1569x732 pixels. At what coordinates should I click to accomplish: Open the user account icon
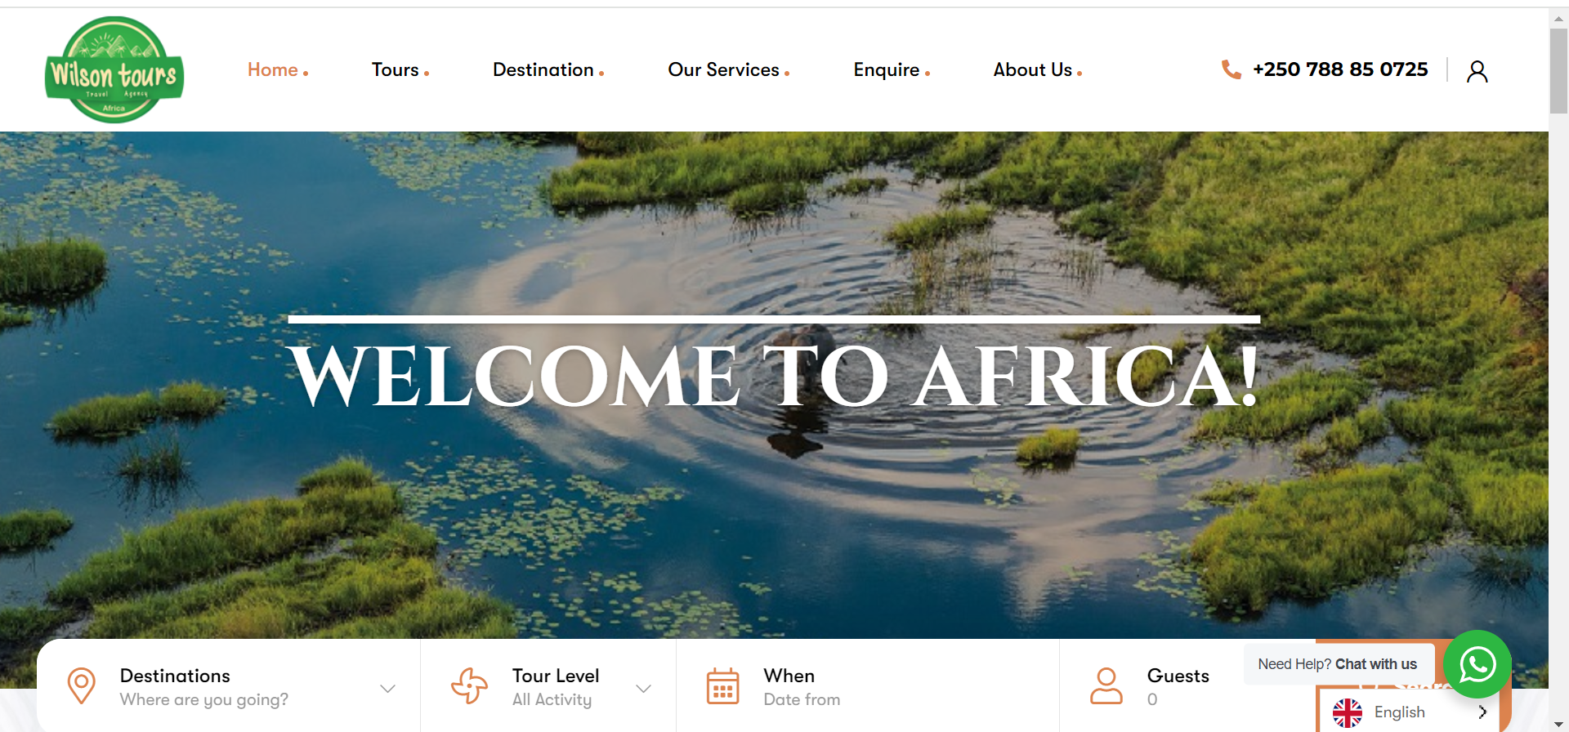pos(1477,71)
